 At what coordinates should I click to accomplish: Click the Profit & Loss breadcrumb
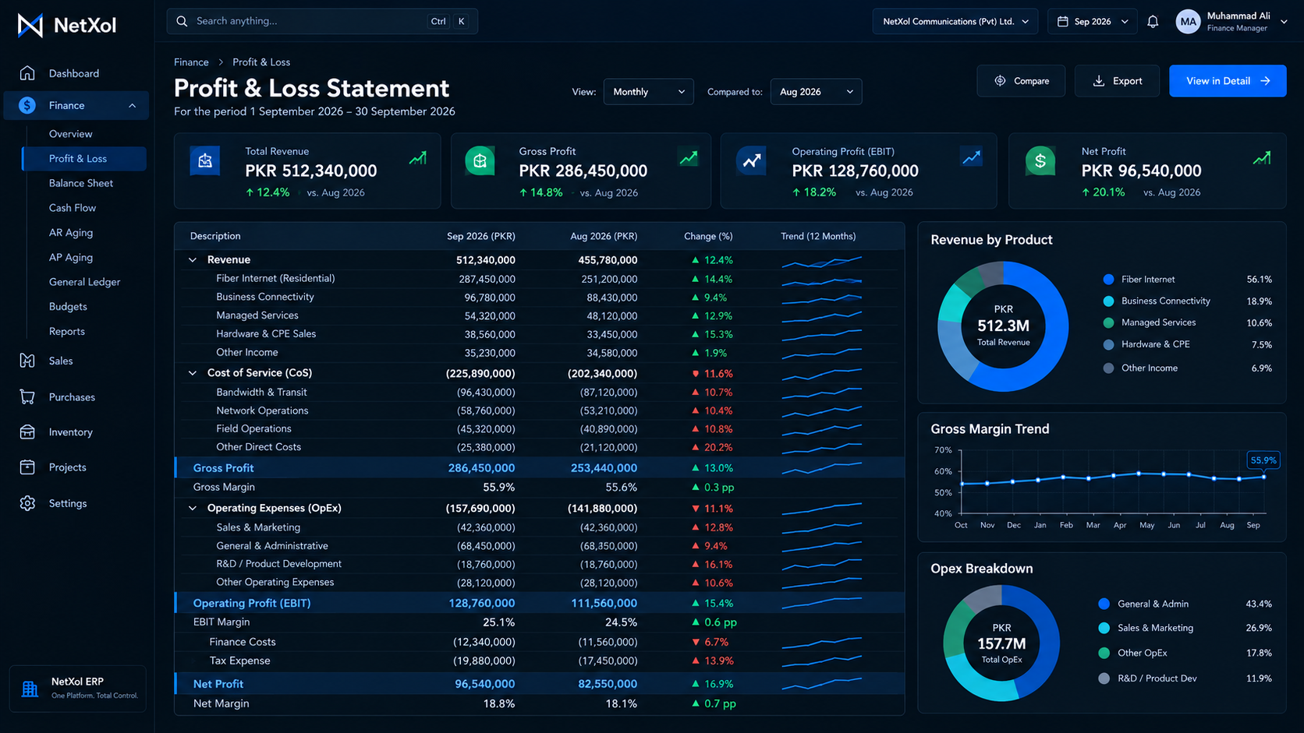click(261, 62)
